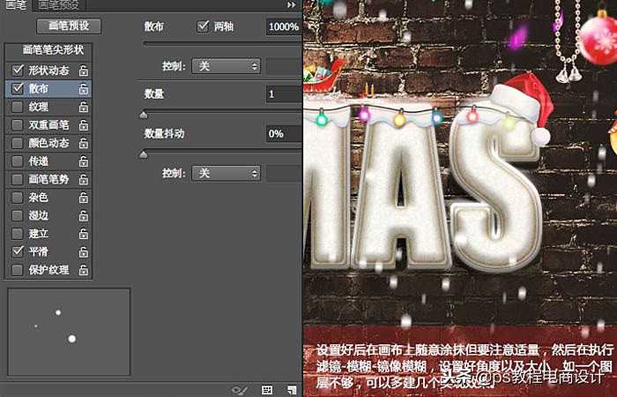Open the preset manager icon
The width and height of the screenshot is (617, 397).
click(x=267, y=390)
